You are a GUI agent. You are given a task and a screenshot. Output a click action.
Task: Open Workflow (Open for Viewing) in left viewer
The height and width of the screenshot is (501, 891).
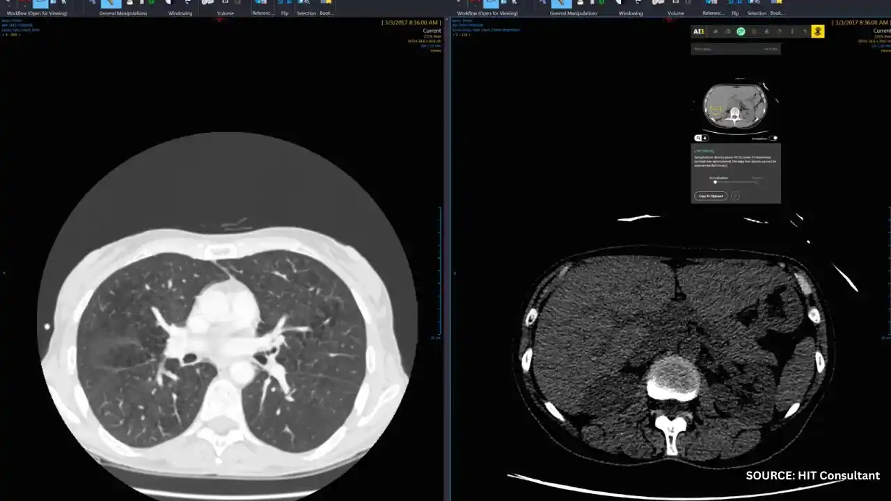pos(37,13)
